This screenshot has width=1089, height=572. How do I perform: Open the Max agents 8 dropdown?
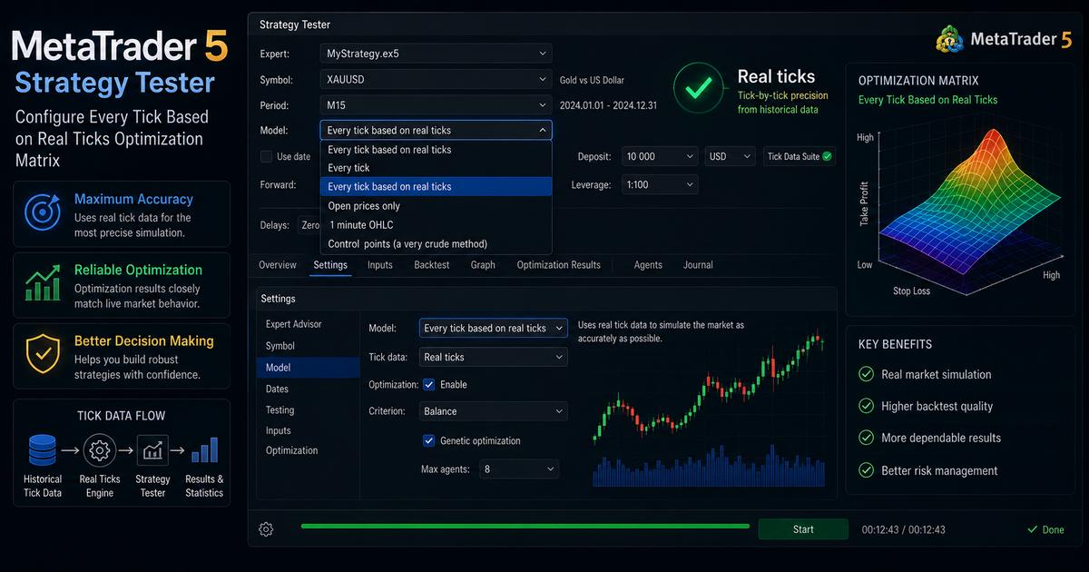click(x=518, y=469)
